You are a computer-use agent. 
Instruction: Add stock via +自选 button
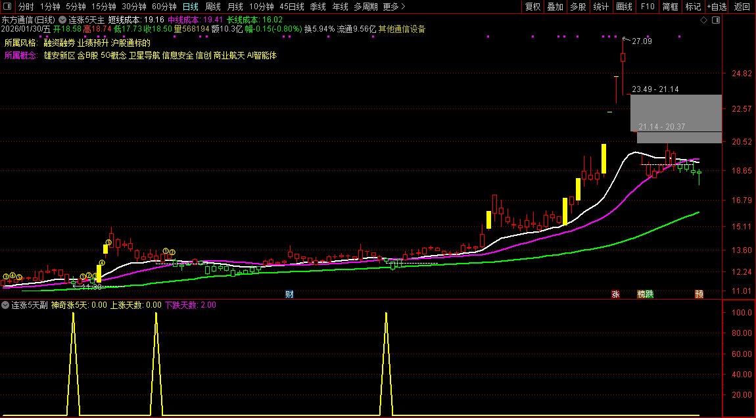(x=717, y=7)
